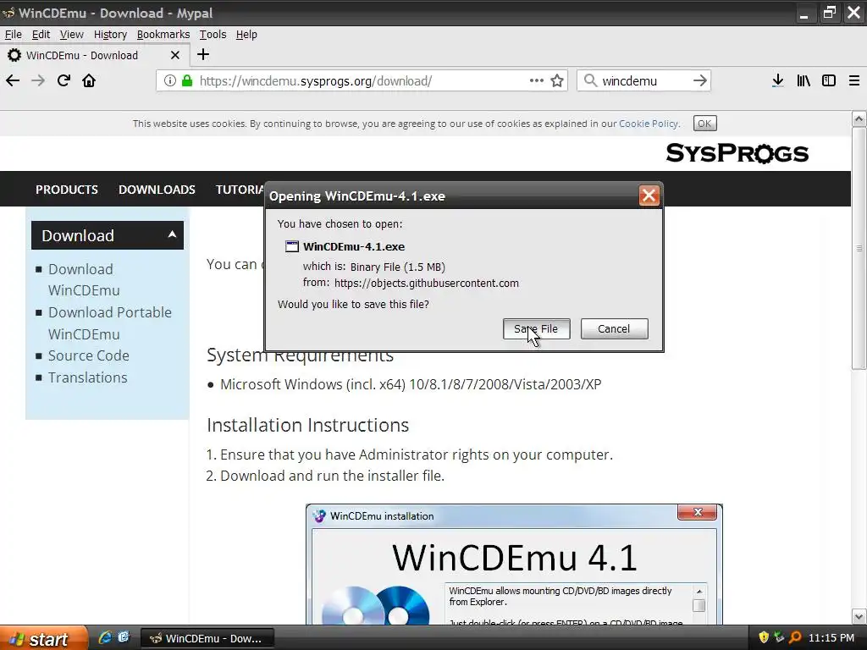Screen dimensions: 867x650
Task: Open the Tools menu
Action: (x=213, y=34)
